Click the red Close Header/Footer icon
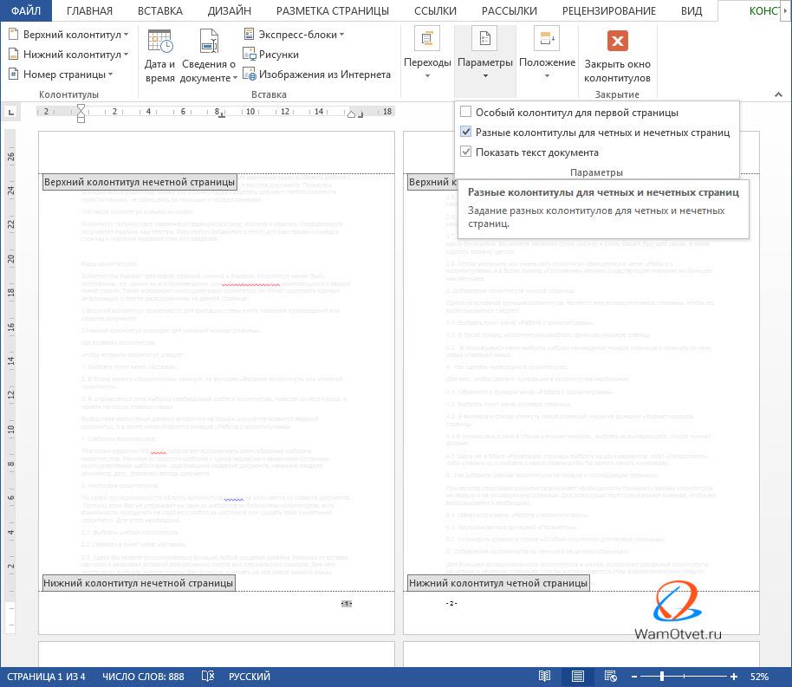Image resolution: width=792 pixels, height=687 pixels. click(x=617, y=42)
